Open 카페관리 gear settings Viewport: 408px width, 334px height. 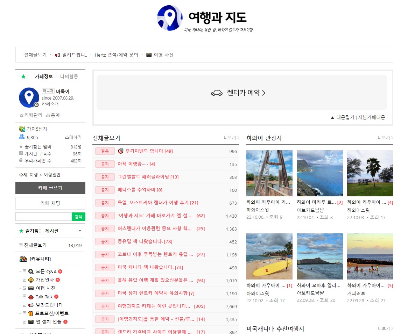31,115
